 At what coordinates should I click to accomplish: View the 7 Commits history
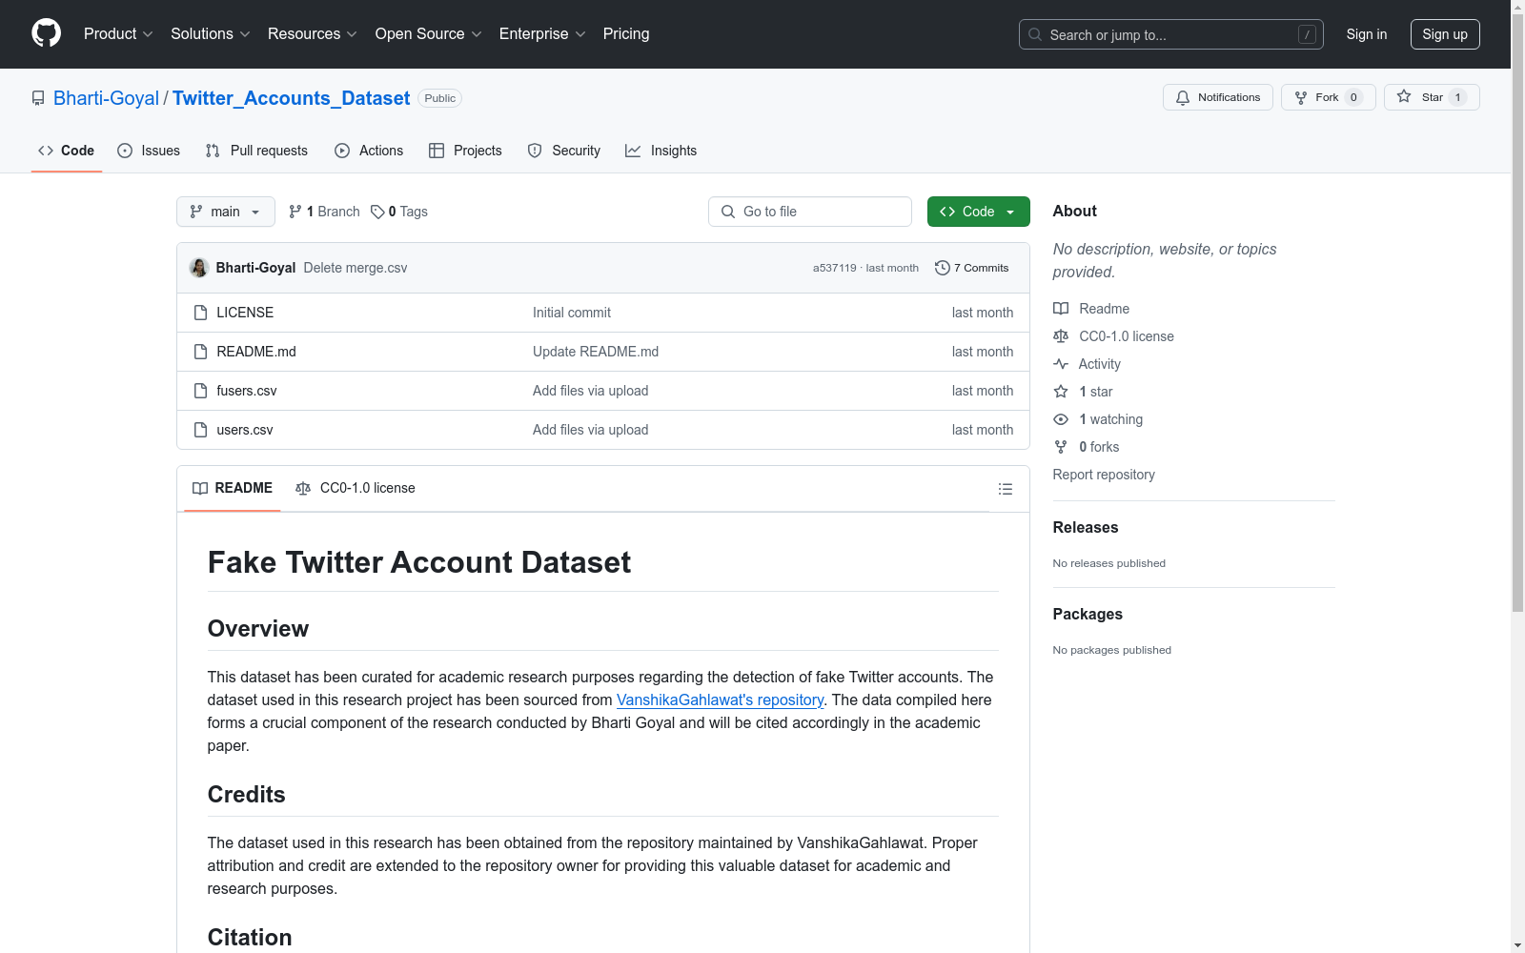[x=972, y=268]
